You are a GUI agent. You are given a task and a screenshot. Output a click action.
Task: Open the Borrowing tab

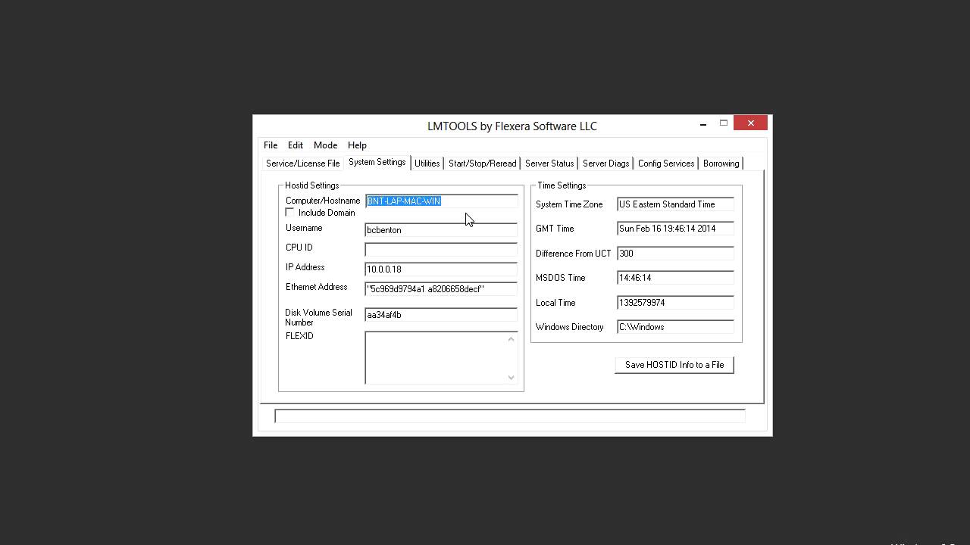click(721, 163)
